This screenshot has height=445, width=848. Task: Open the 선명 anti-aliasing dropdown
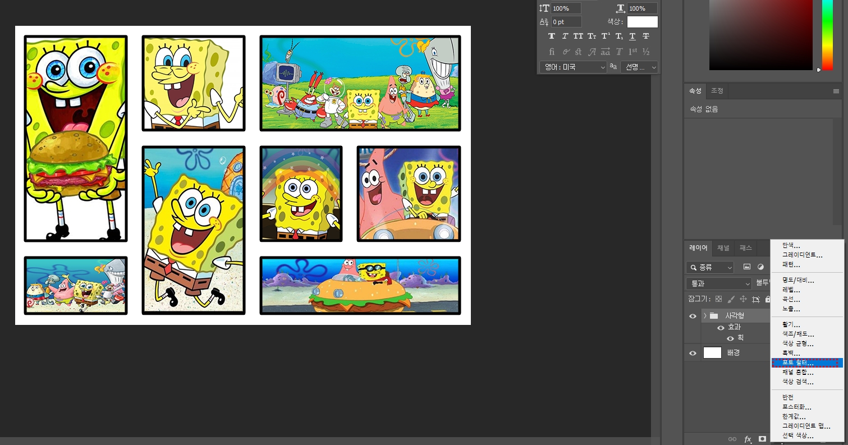639,67
